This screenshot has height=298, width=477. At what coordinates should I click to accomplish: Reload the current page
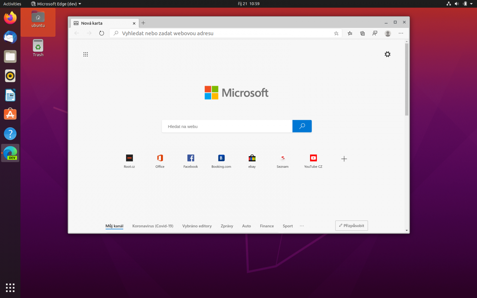[101, 33]
